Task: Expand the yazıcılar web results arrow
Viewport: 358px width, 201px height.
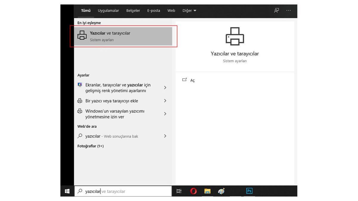Action: pos(165,136)
